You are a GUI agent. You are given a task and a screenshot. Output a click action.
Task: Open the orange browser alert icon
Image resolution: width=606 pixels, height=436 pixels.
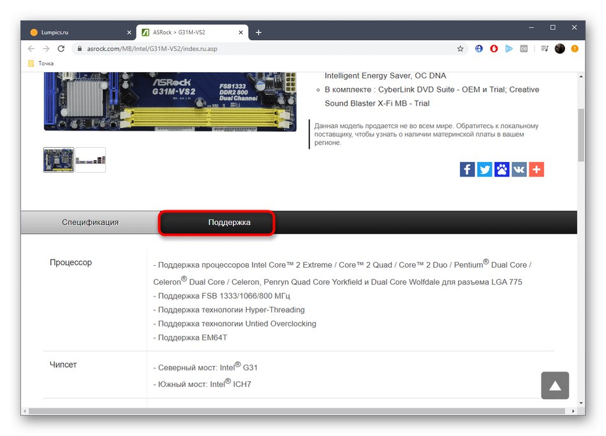click(x=575, y=48)
